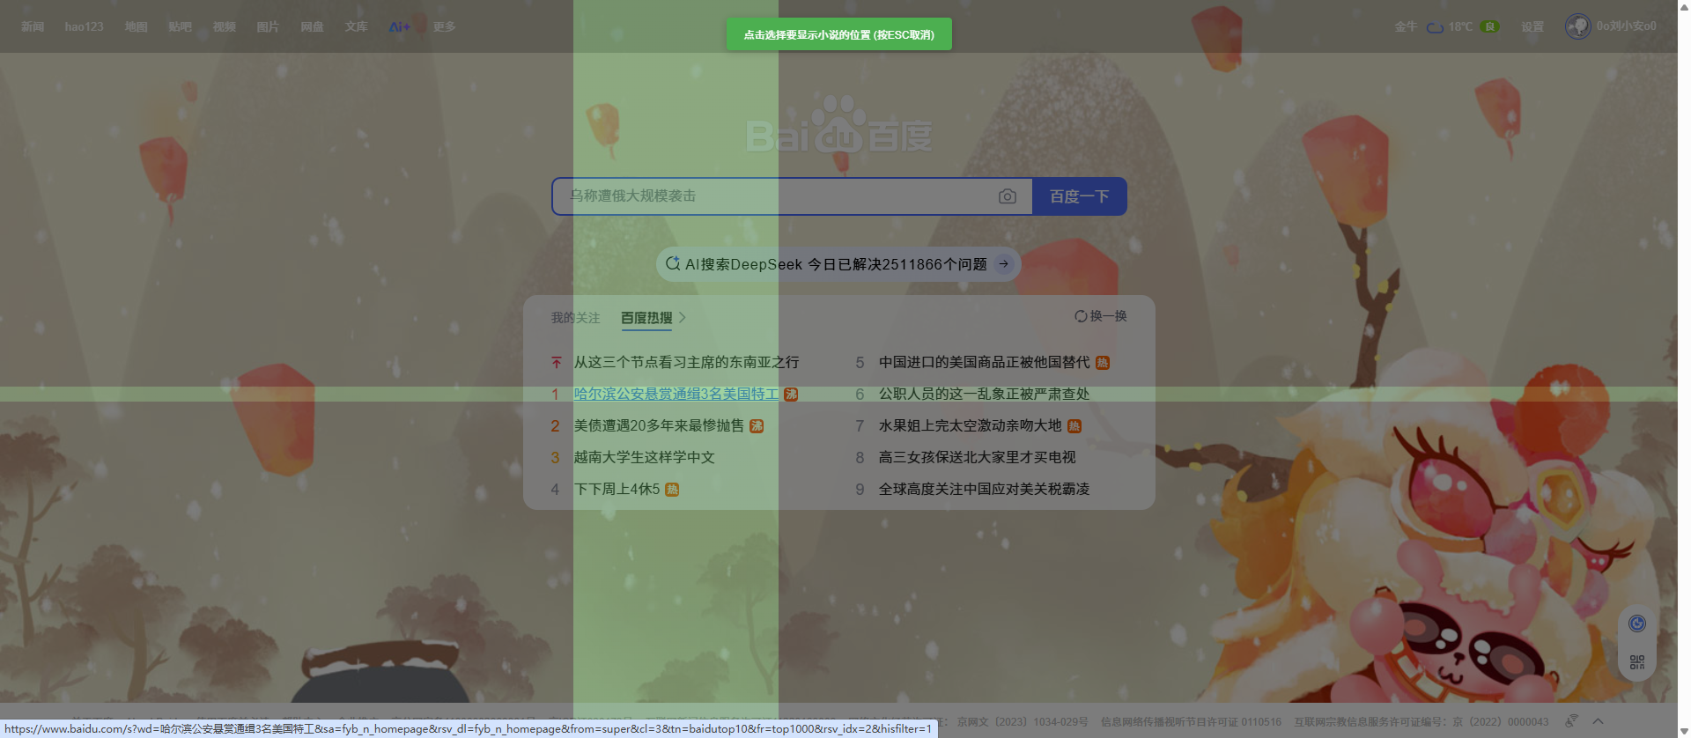Click the 沸 badge after 哈尔滨公安 headline

pyautogui.click(x=791, y=395)
